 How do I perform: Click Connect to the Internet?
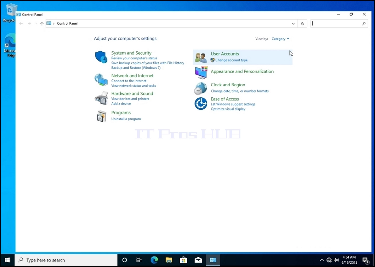[129, 81]
